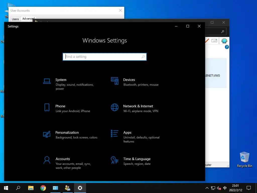
Task: Open Accounts person icon
Action: point(47,160)
